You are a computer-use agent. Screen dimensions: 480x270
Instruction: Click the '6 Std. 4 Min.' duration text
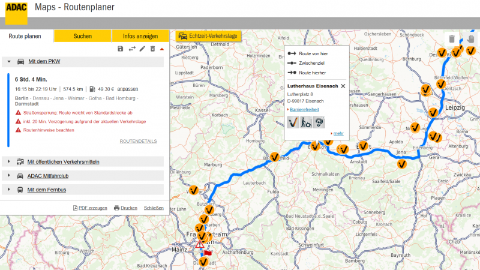click(x=31, y=80)
